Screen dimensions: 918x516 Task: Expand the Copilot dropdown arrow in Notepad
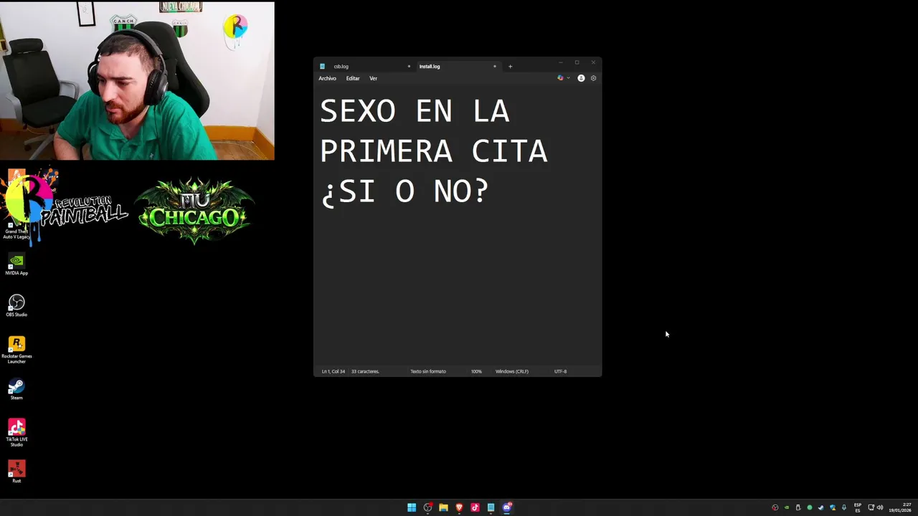[x=568, y=78]
